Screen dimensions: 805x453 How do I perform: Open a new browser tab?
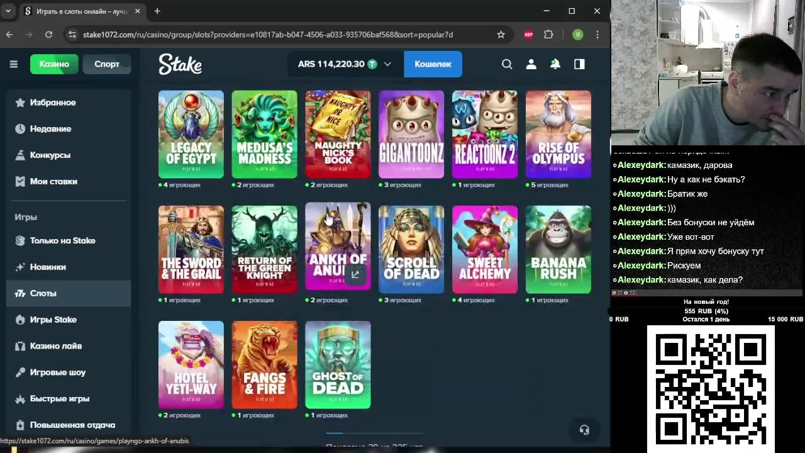[157, 11]
